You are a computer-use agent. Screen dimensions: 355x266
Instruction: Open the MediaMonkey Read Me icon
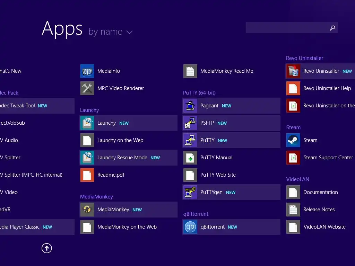coord(190,71)
